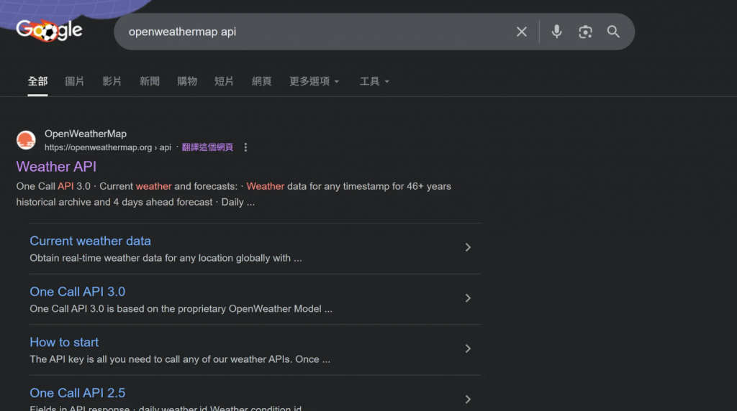This screenshot has height=411, width=737.
Task: Click description text 'historical archive and 4 days'
Action: 79,202
